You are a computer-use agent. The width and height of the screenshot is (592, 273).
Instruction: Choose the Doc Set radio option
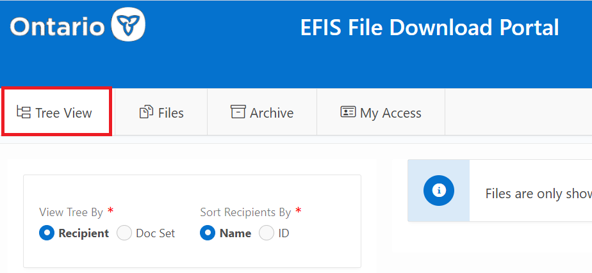pos(124,233)
